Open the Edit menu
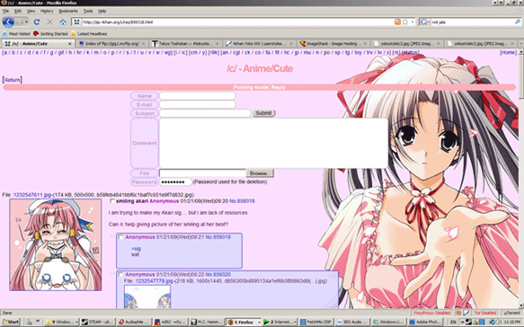The image size is (524, 327). (x=18, y=11)
